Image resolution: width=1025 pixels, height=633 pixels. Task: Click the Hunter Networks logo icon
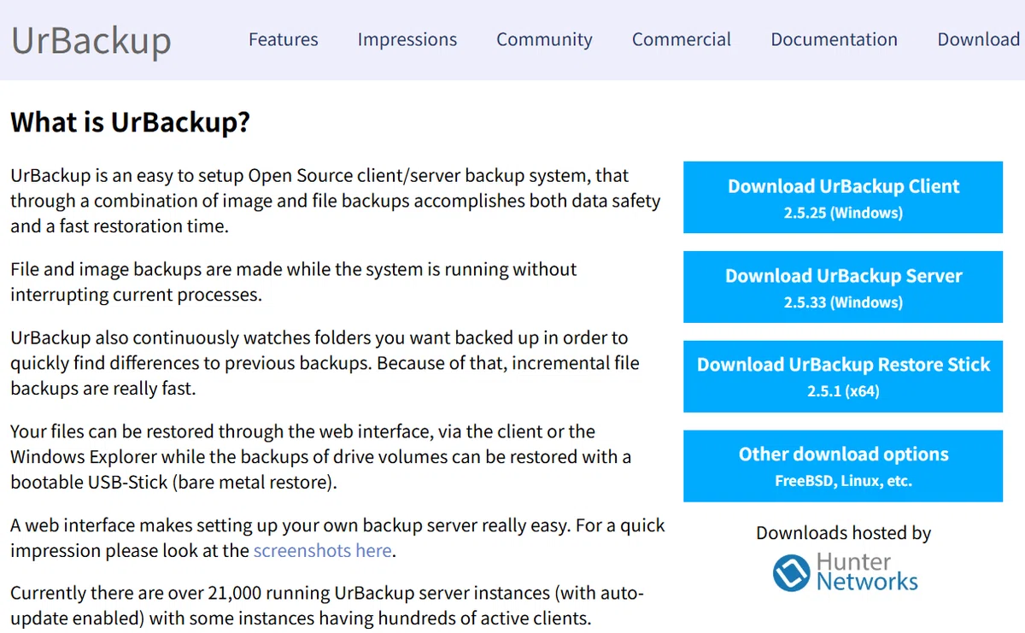(x=792, y=573)
